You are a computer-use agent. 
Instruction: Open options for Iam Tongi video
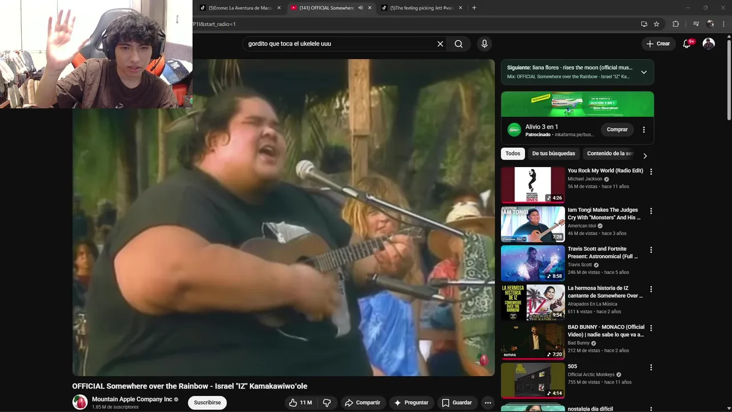click(x=651, y=211)
